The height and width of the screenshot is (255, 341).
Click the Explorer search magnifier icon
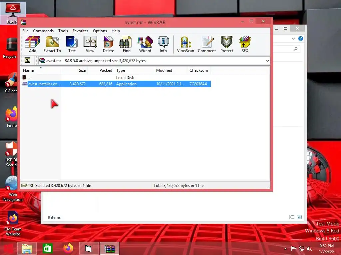295,49
